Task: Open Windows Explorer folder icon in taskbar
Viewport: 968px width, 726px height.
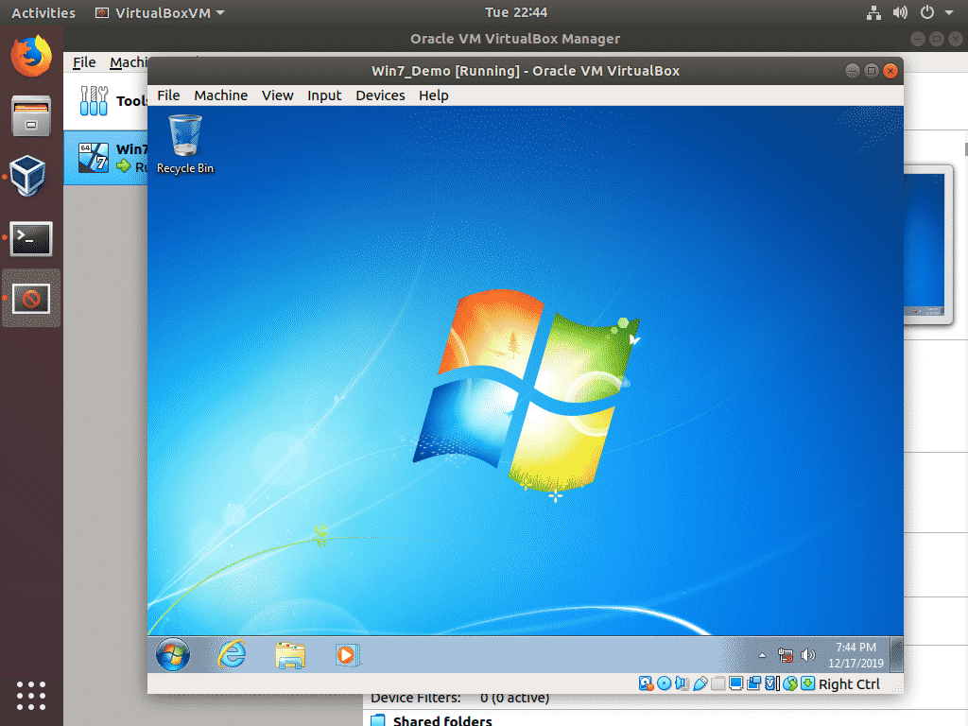Action: click(290, 654)
